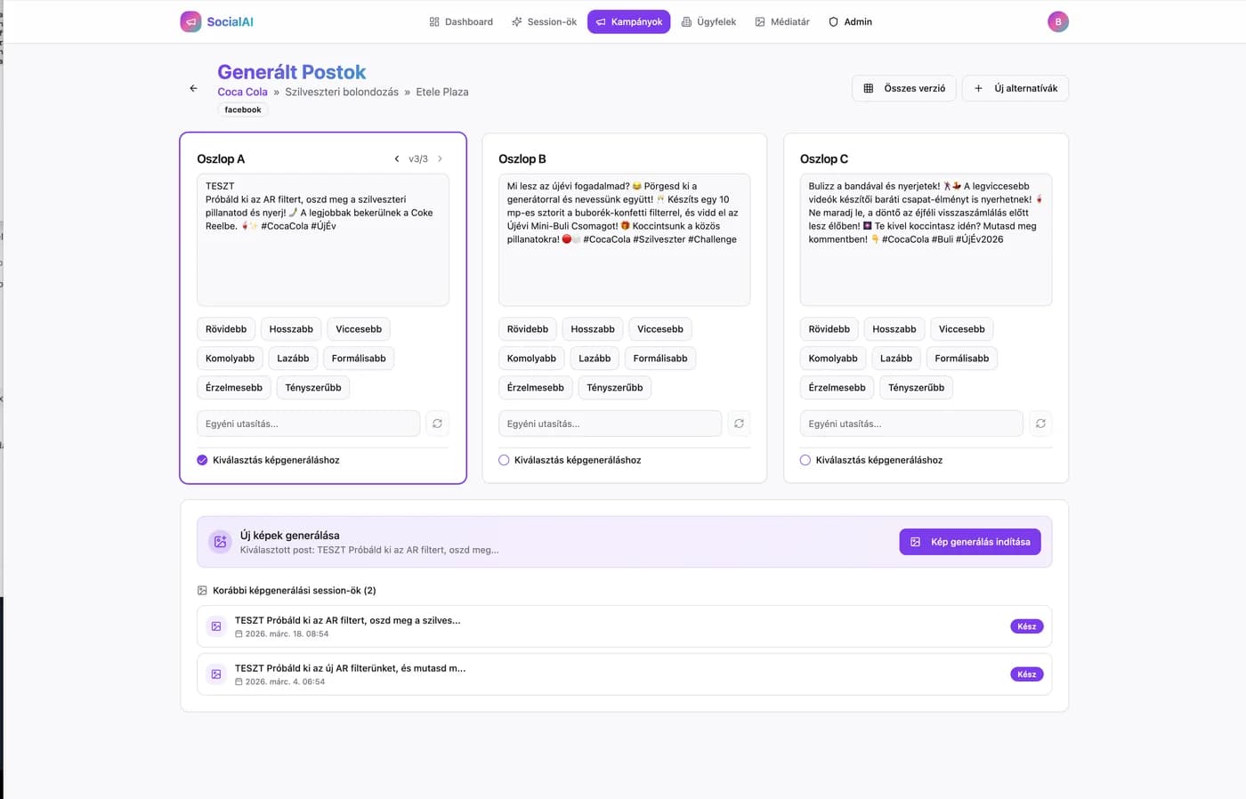Click Tényszerűbb in Oszlop A

(313, 388)
